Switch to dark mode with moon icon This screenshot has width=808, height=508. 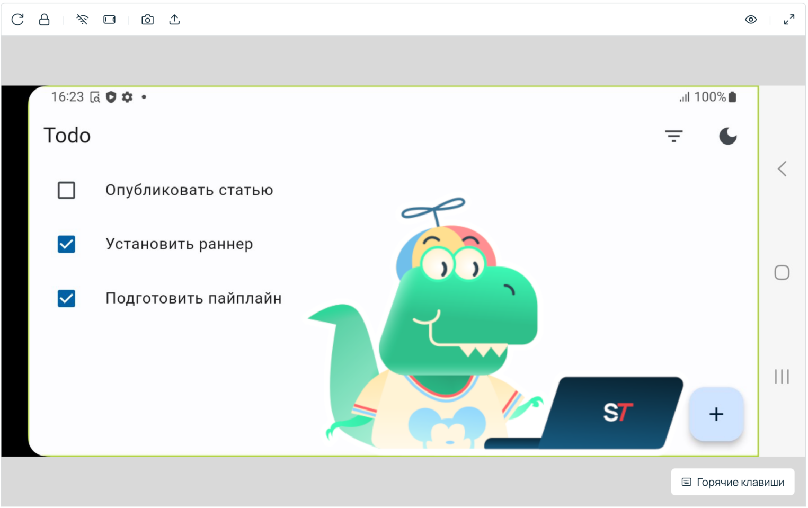(x=727, y=136)
